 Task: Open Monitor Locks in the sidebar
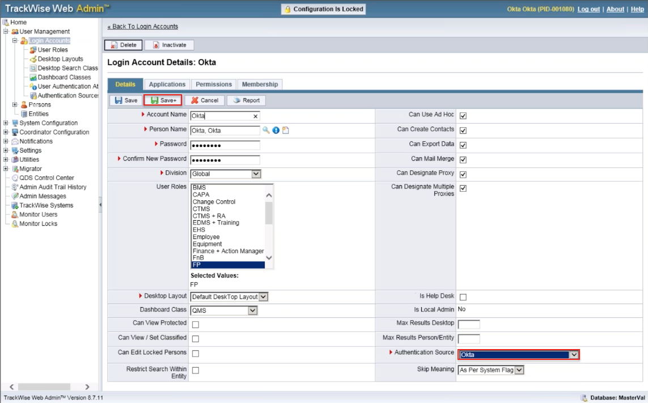pos(38,224)
